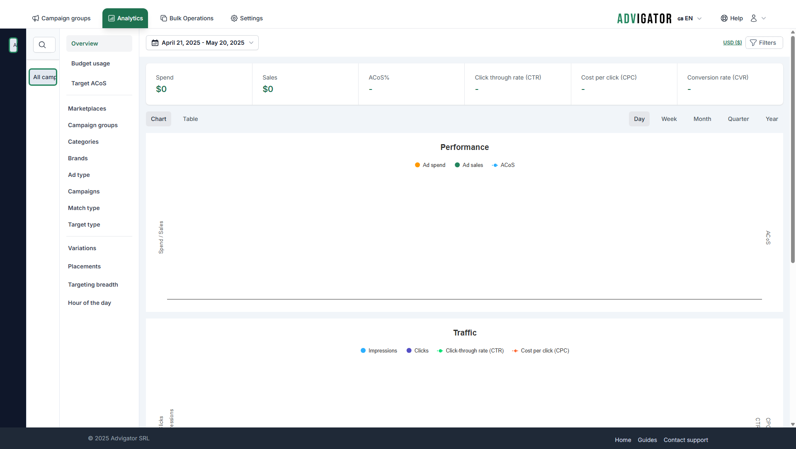Viewport: 796px width, 449px height.
Task: Open the user profile icon
Action: pyautogui.click(x=754, y=18)
